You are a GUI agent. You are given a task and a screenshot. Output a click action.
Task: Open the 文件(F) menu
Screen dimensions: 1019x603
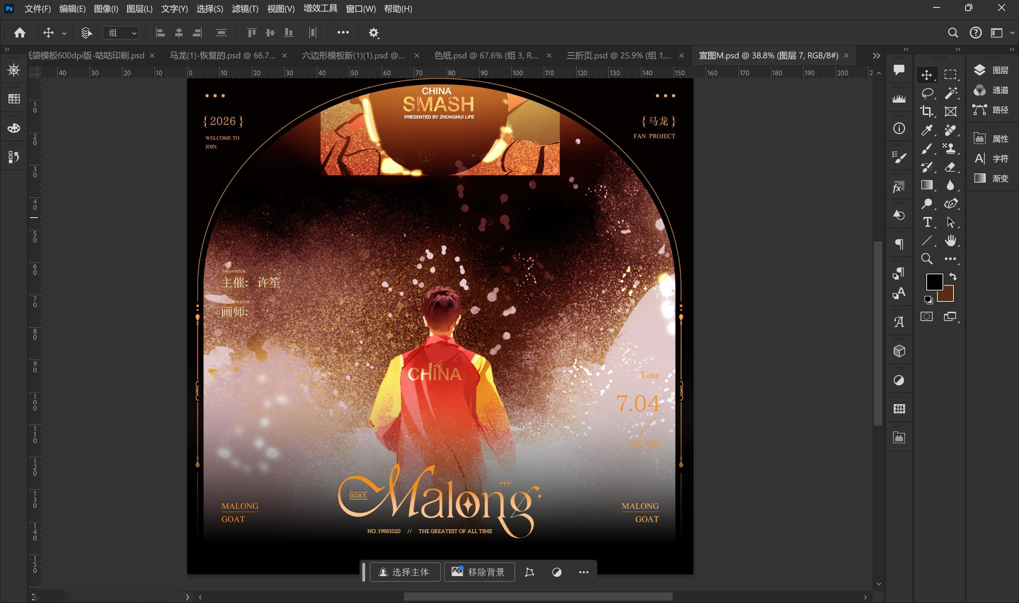click(38, 9)
